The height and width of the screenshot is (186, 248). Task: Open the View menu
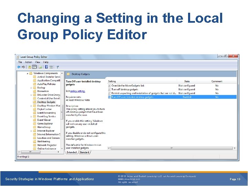tap(38, 62)
